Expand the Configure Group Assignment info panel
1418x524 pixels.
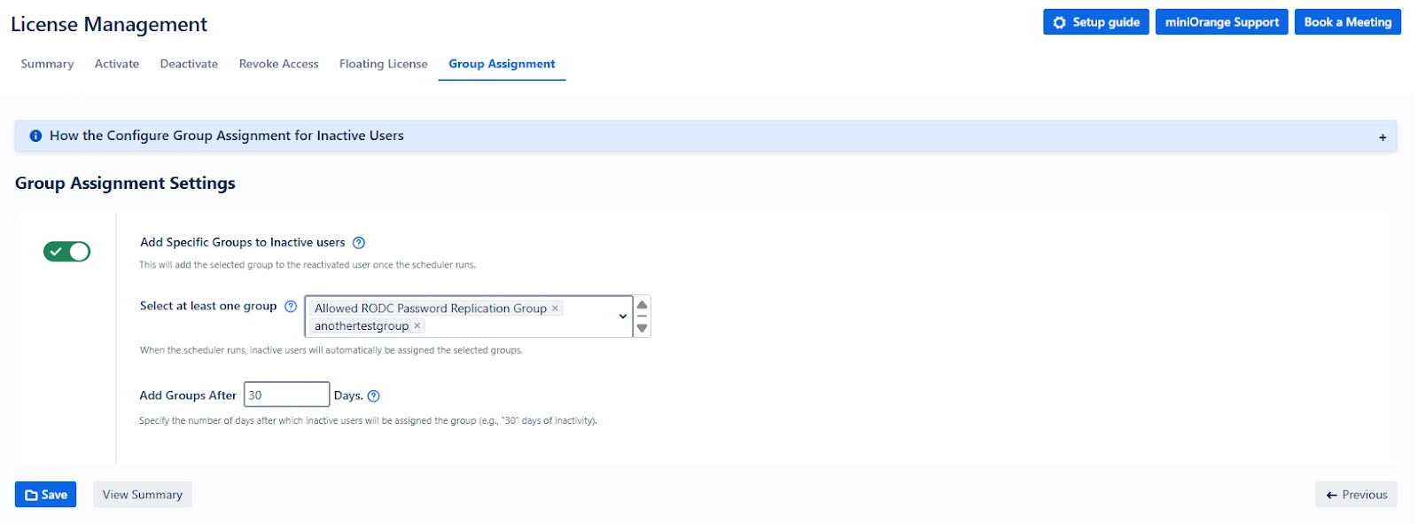tap(1382, 137)
